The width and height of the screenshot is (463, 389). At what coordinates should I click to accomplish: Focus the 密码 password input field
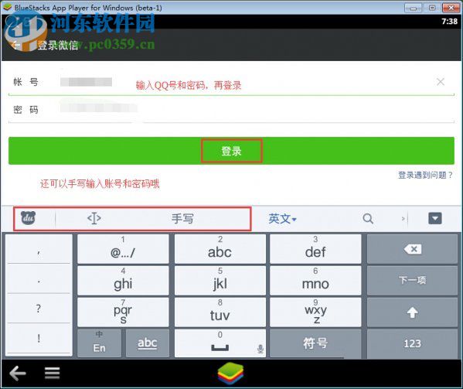(x=232, y=110)
